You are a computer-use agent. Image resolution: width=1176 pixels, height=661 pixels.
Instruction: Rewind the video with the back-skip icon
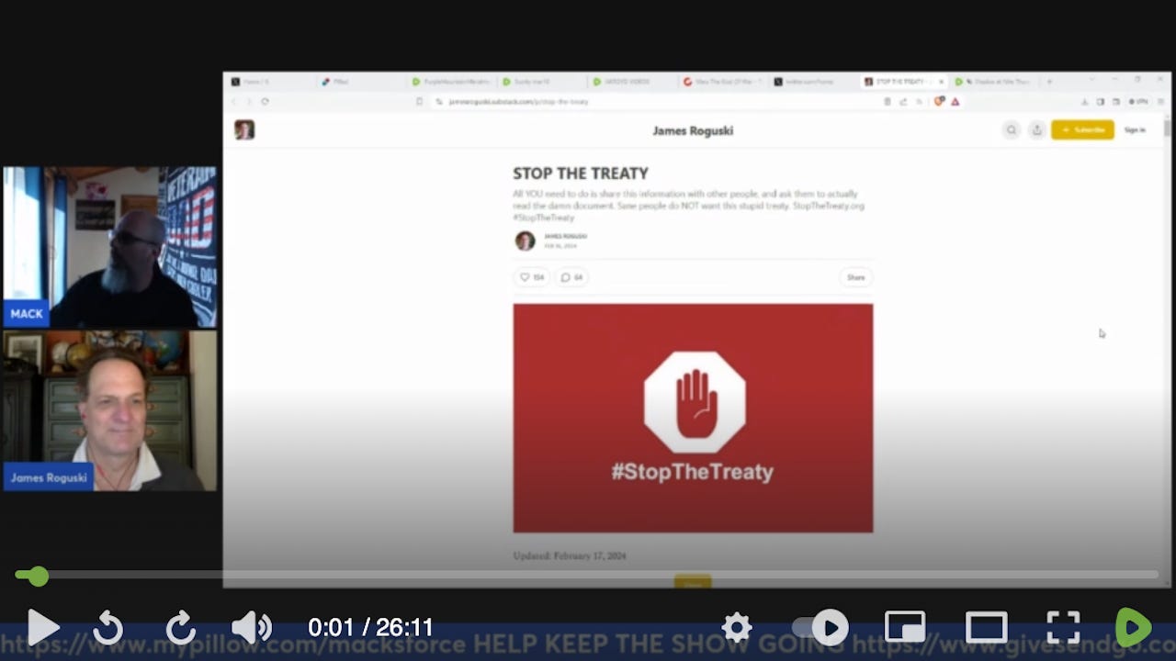(x=108, y=628)
